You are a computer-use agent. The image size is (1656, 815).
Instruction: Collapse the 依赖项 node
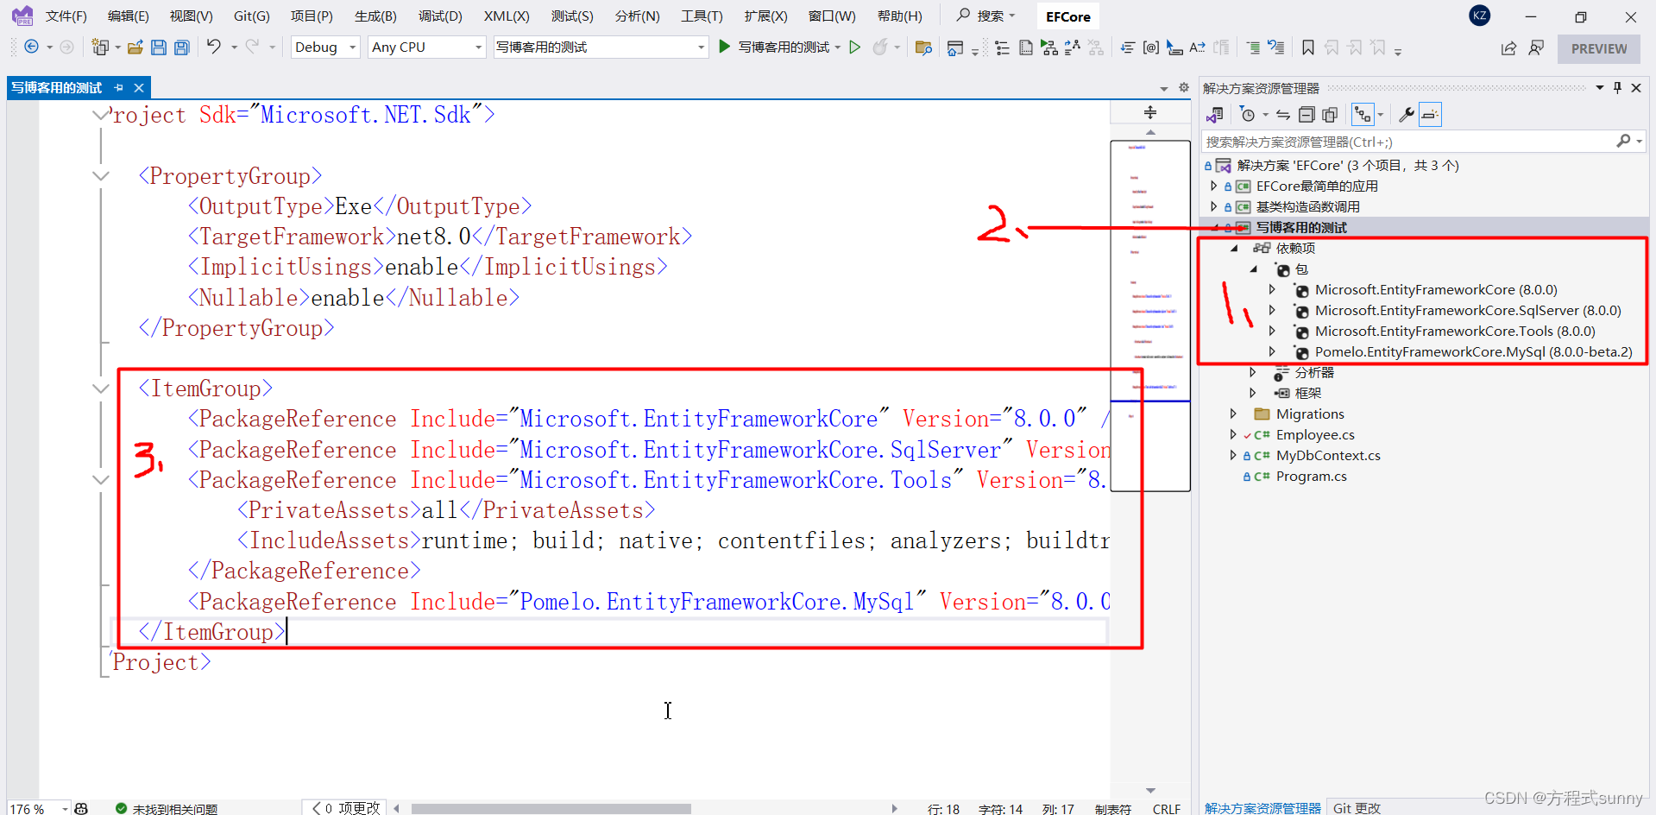[1234, 248]
